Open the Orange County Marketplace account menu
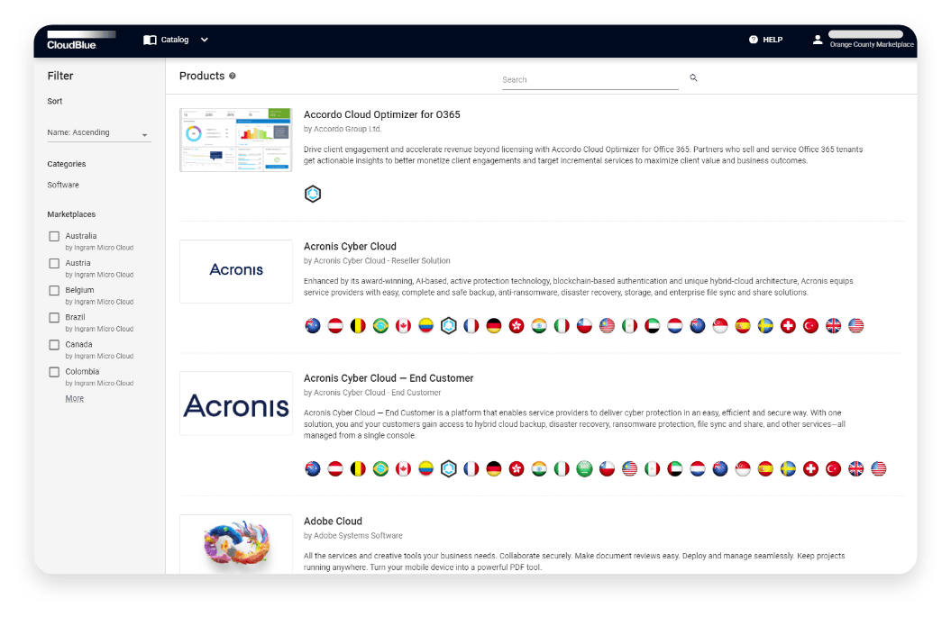 pyautogui.click(x=872, y=44)
